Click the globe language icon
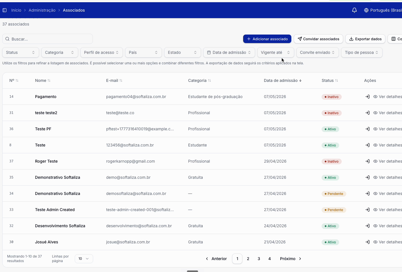402x272 pixels. coord(366,10)
